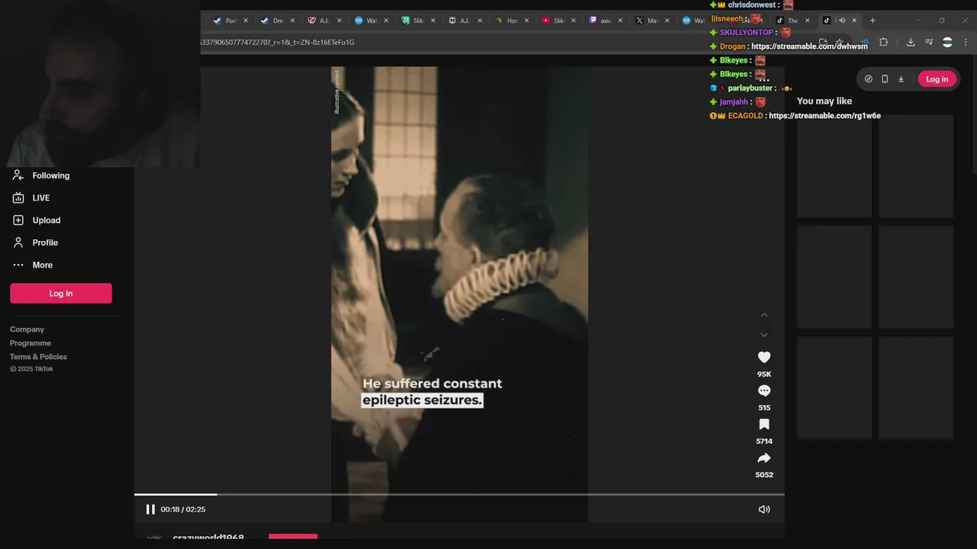Click the jamjahh chat username
Screen dimensions: 977x549
point(734,102)
